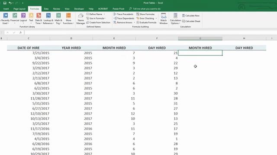Click Remove Arrows button
Image resolution: width=277 pixels, height=155 pixels.
123,22
